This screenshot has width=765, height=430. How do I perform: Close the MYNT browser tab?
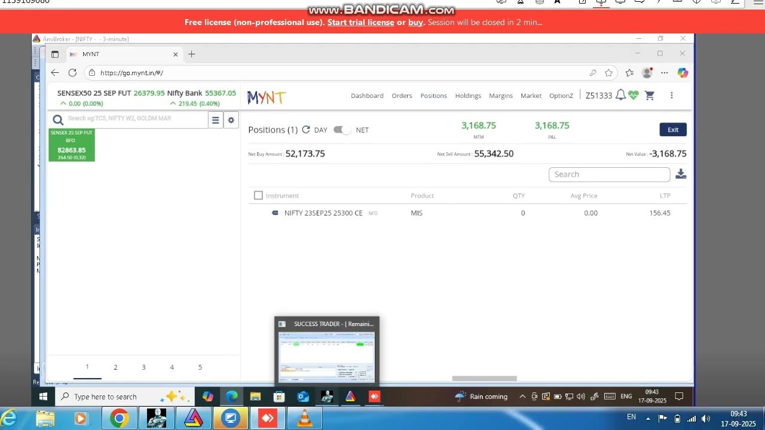[x=176, y=54]
